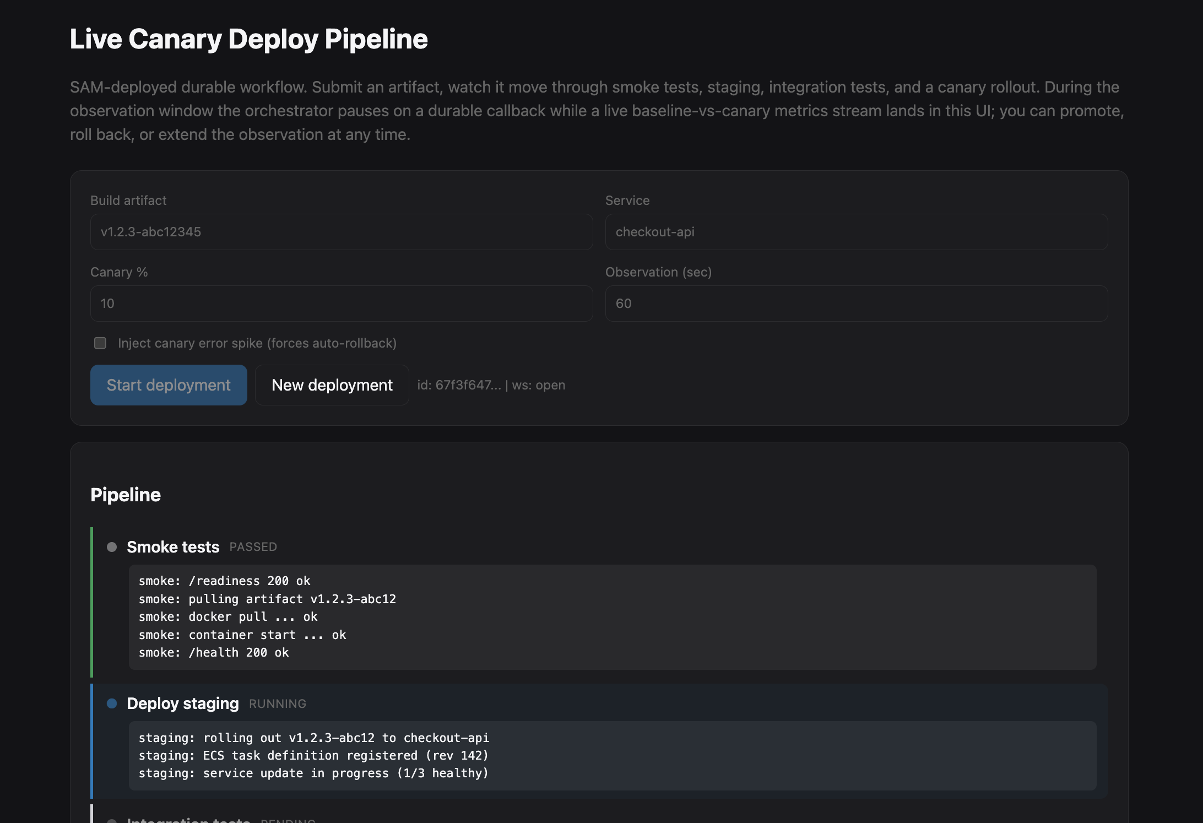Image resolution: width=1203 pixels, height=823 pixels.
Task: Click the RUNNING status label
Action: pos(278,704)
